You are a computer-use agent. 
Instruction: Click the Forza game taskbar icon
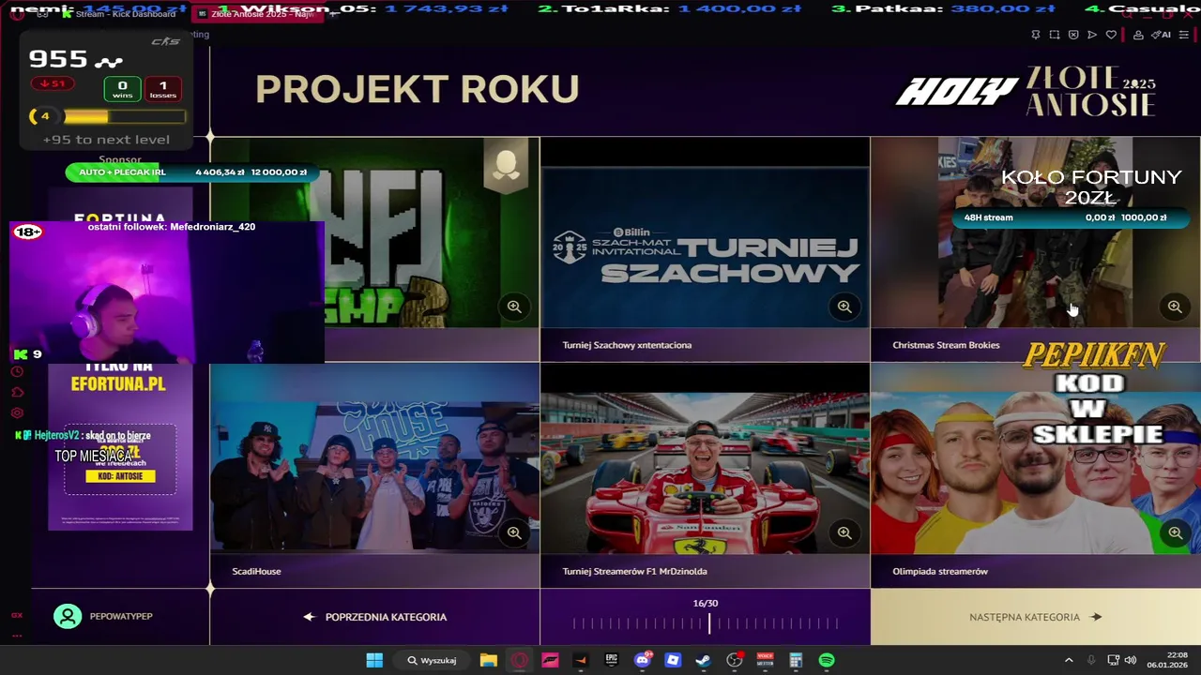point(550,660)
